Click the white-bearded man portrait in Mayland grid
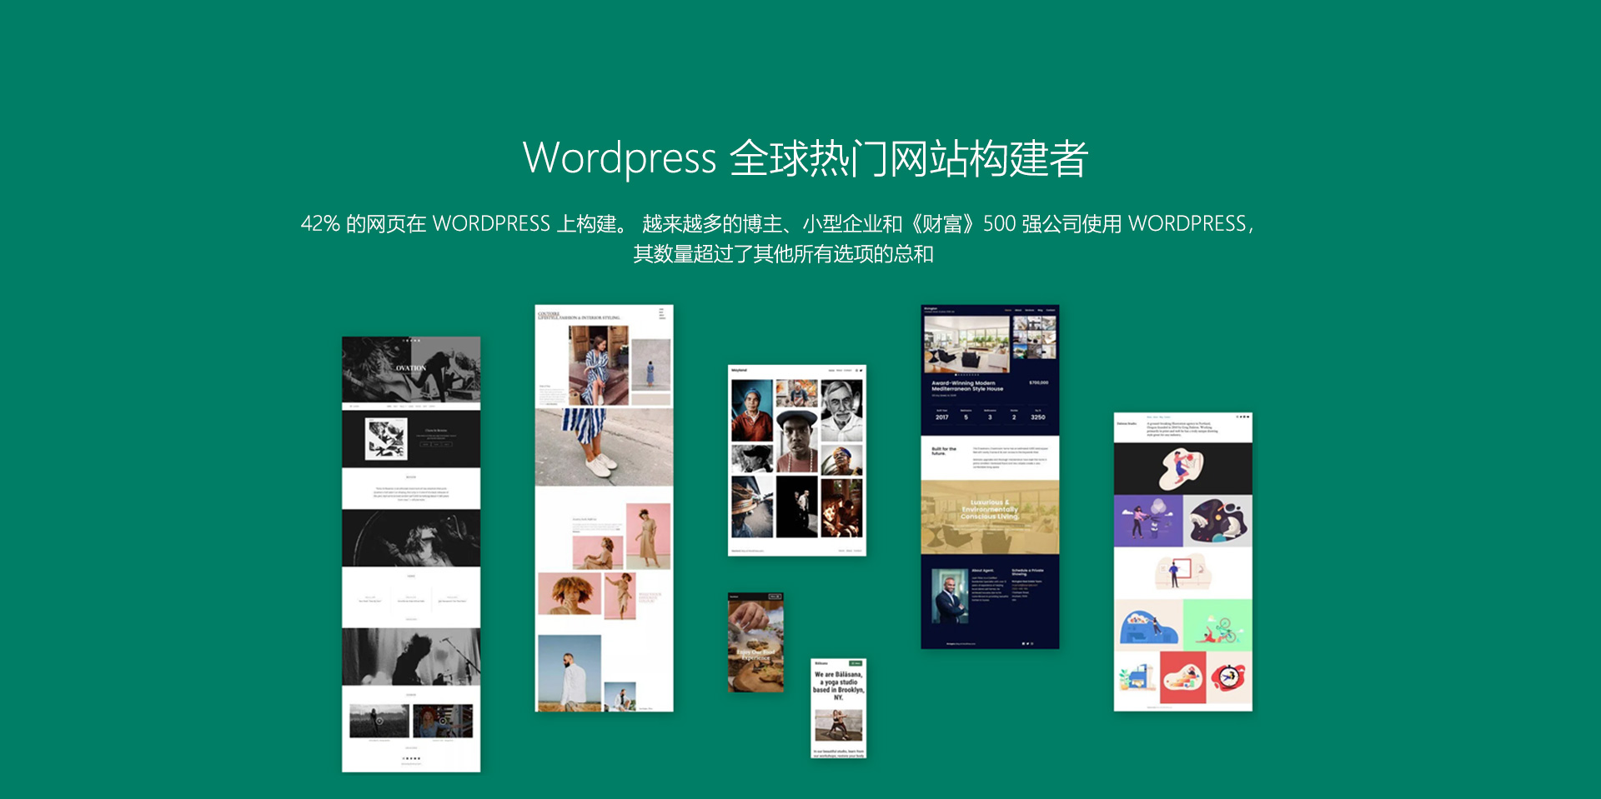Screen dimensions: 1601x799 (x=841, y=409)
